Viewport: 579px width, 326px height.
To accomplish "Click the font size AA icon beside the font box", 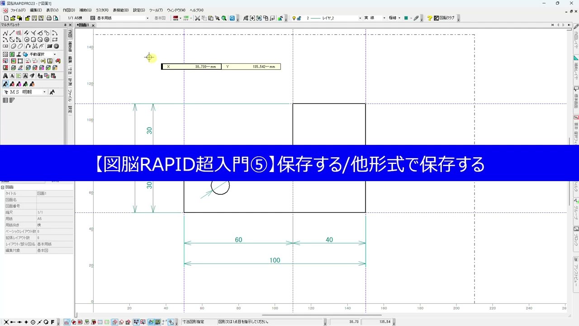I will pyautogui.click(x=52, y=92).
